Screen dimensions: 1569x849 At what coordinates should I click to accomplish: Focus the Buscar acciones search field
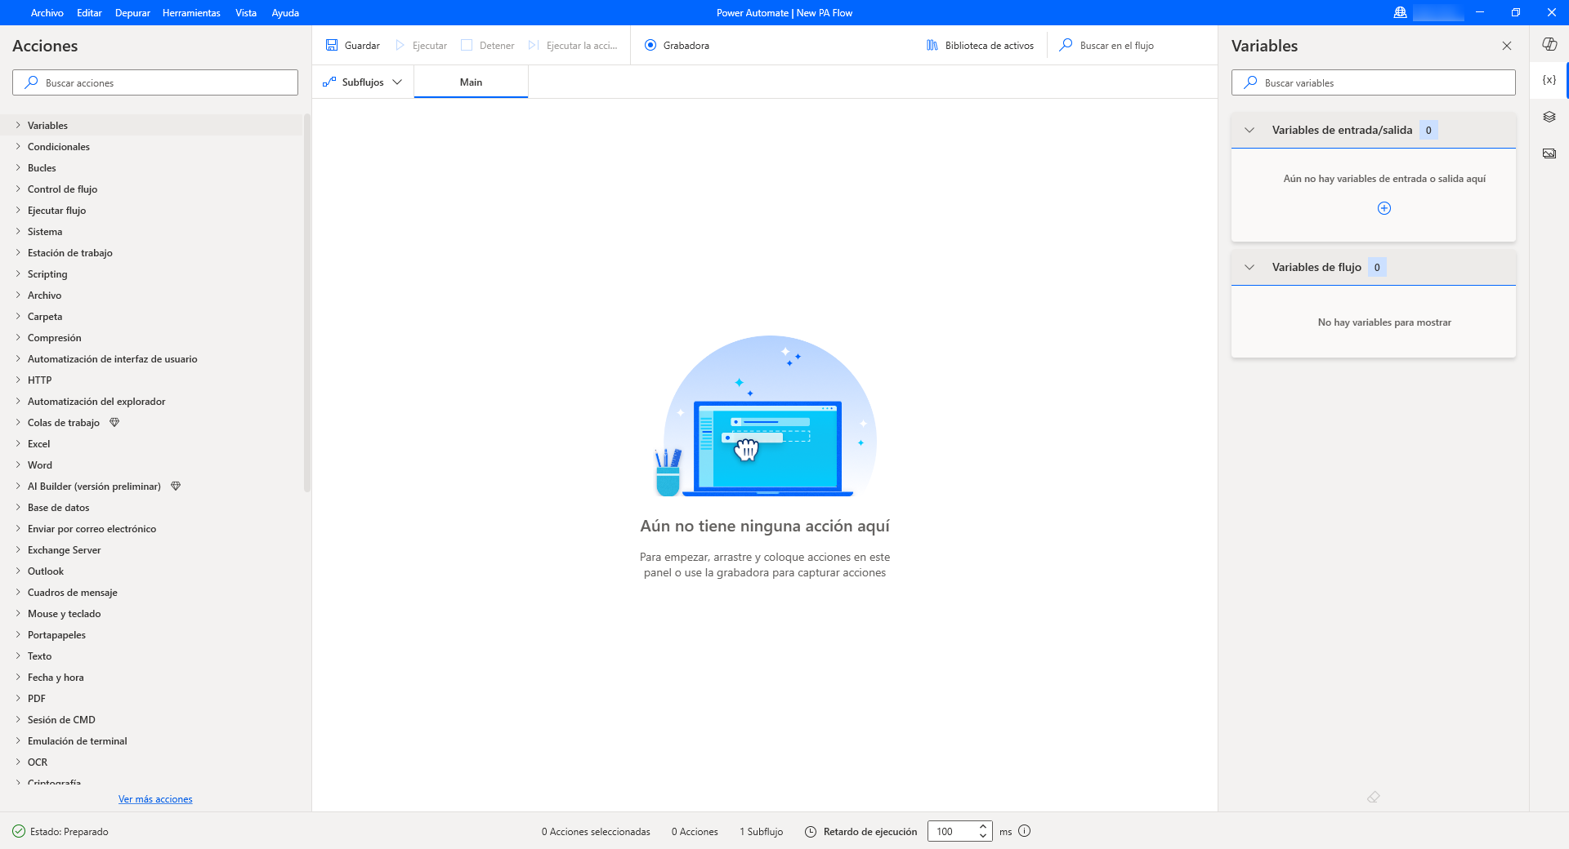155,82
